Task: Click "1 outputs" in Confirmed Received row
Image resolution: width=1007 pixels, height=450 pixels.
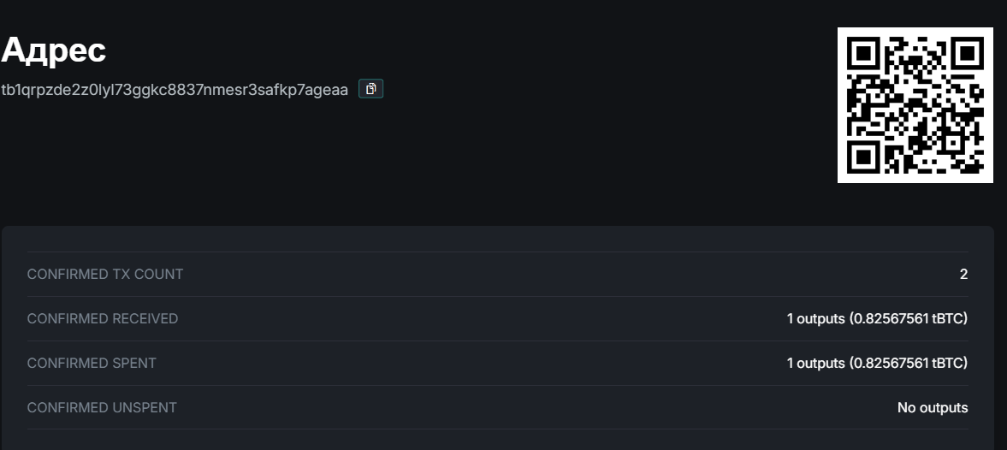Action: point(815,318)
